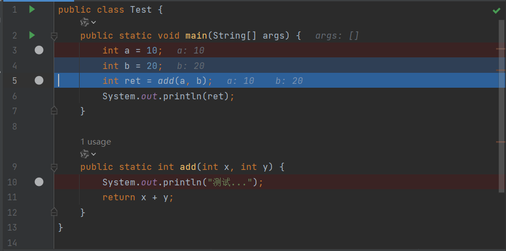Click the closing fold marker on line 12
This screenshot has height=251, width=506.
(x=54, y=211)
